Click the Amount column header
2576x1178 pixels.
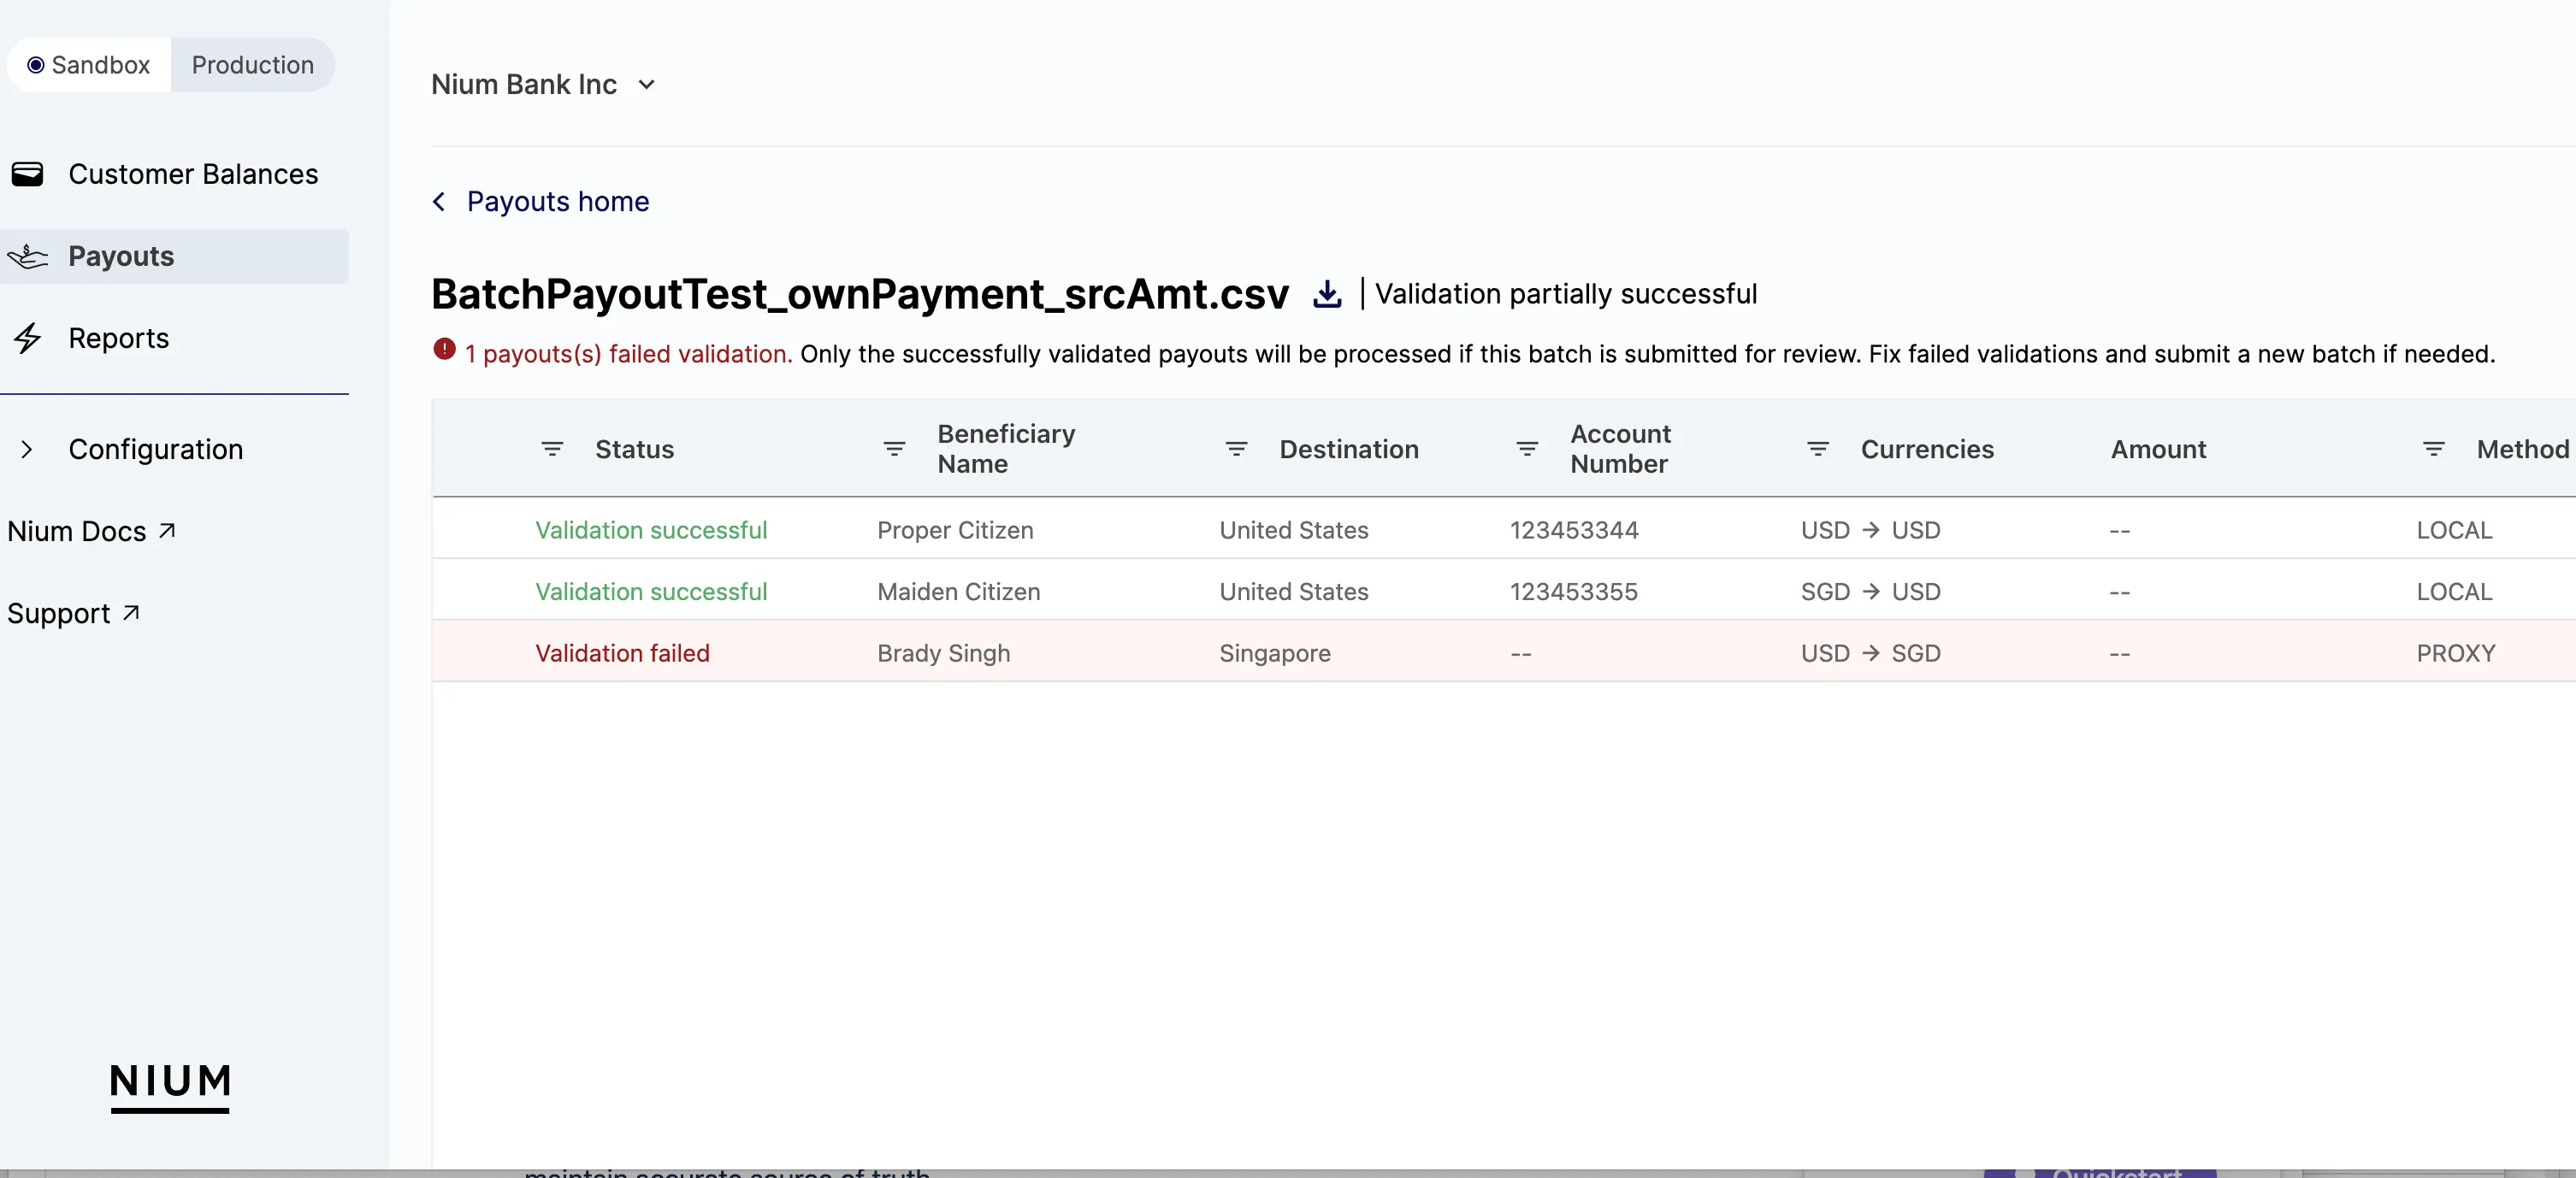coord(2158,450)
